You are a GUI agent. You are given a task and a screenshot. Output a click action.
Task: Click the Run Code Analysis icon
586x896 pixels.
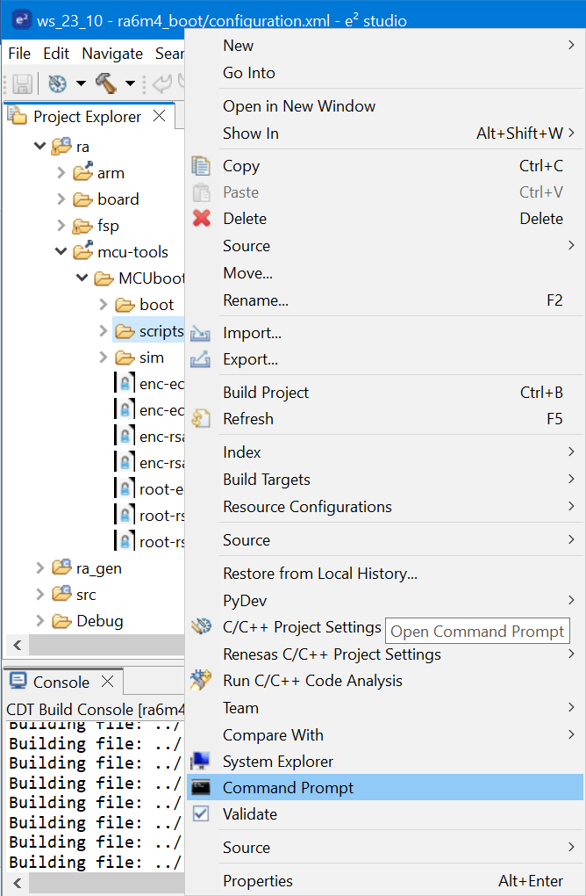201,681
